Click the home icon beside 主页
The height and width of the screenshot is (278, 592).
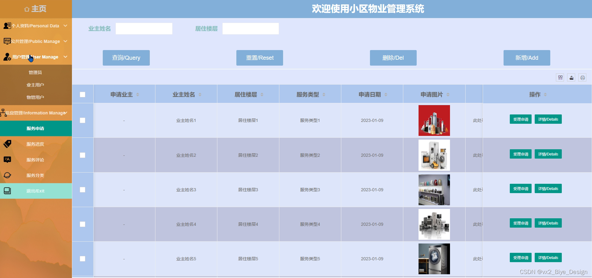pyautogui.click(x=27, y=9)
